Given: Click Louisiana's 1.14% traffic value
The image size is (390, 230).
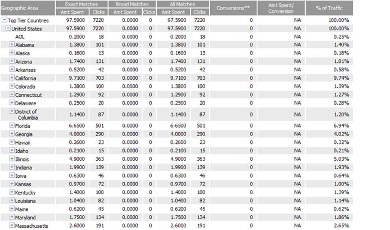Looking at the screenshot, I should 341,201.
